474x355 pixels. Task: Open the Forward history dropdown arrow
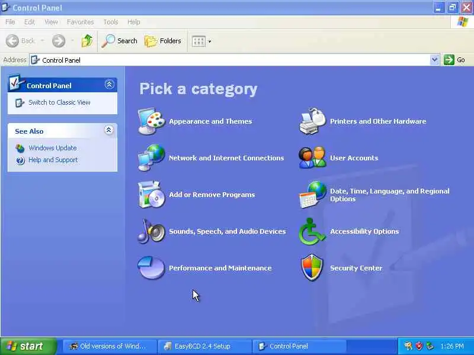click(72, 41)
